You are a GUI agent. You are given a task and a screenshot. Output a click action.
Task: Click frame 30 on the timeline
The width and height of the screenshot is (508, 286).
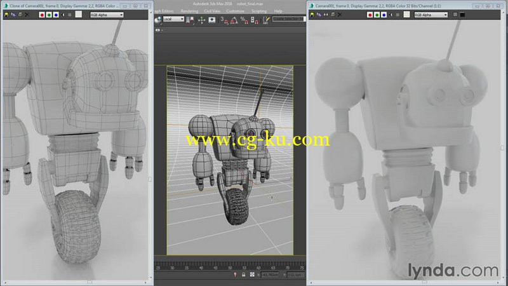(x=172, y=268)
